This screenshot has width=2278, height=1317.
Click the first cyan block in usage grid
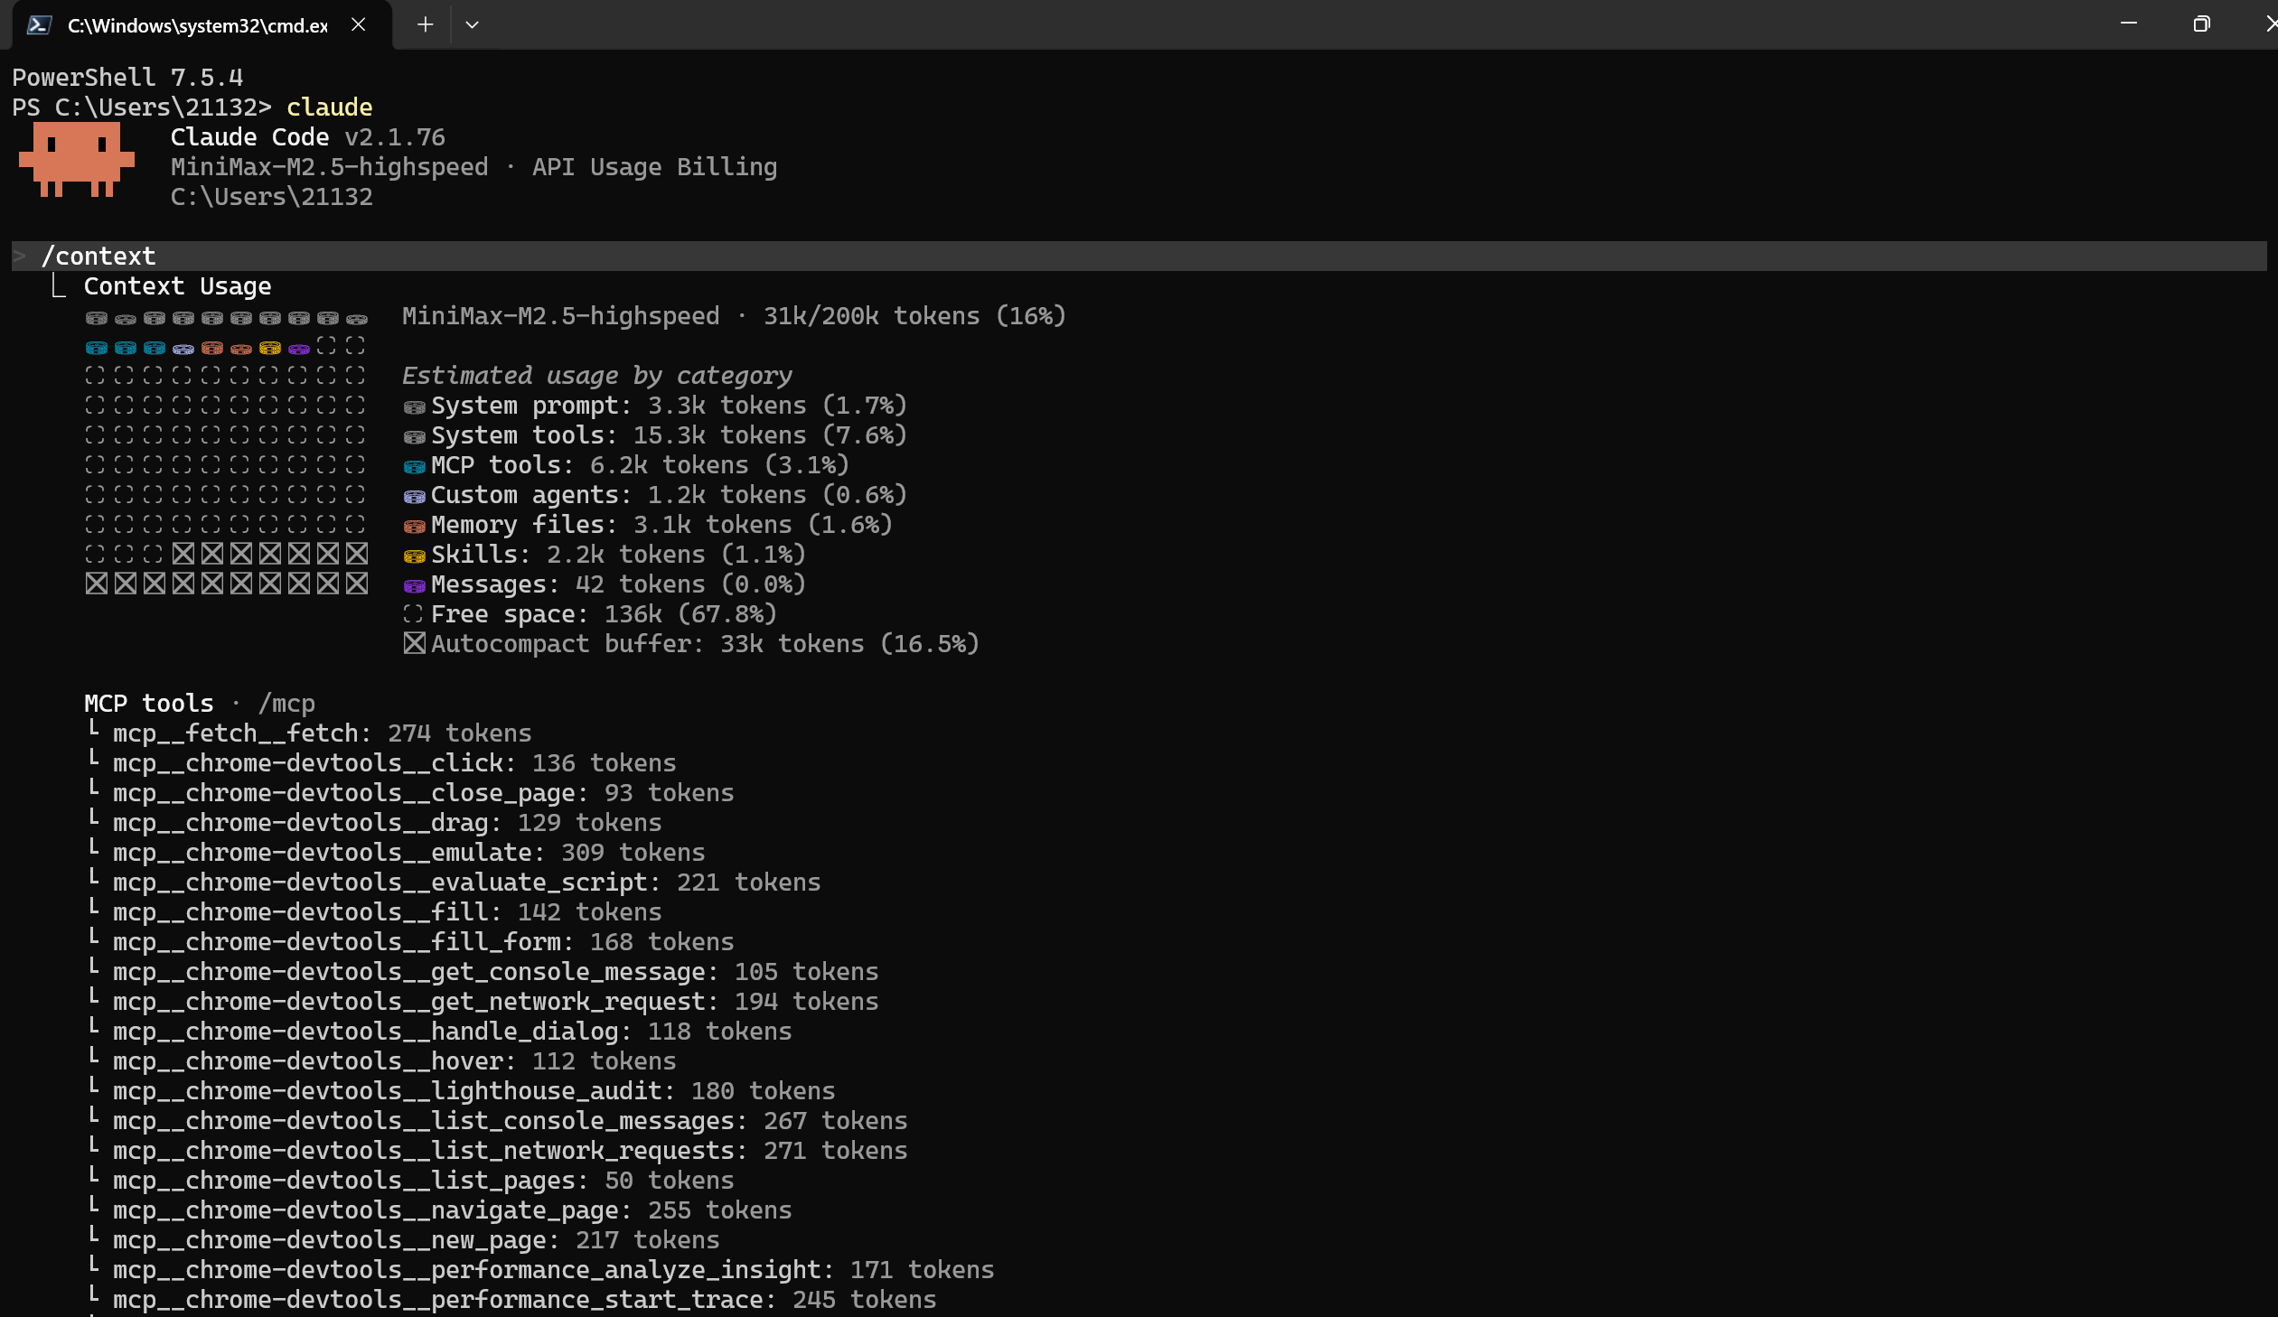pos(96,348)
